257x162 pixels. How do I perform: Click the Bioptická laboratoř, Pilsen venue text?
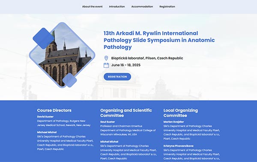point(147,58)
